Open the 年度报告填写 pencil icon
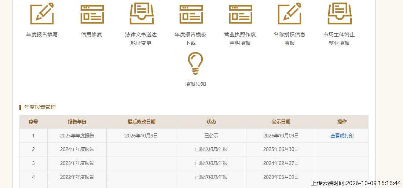 [x=42, y=13]
